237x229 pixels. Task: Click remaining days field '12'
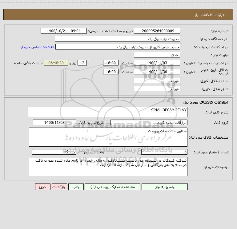[82, 63]
